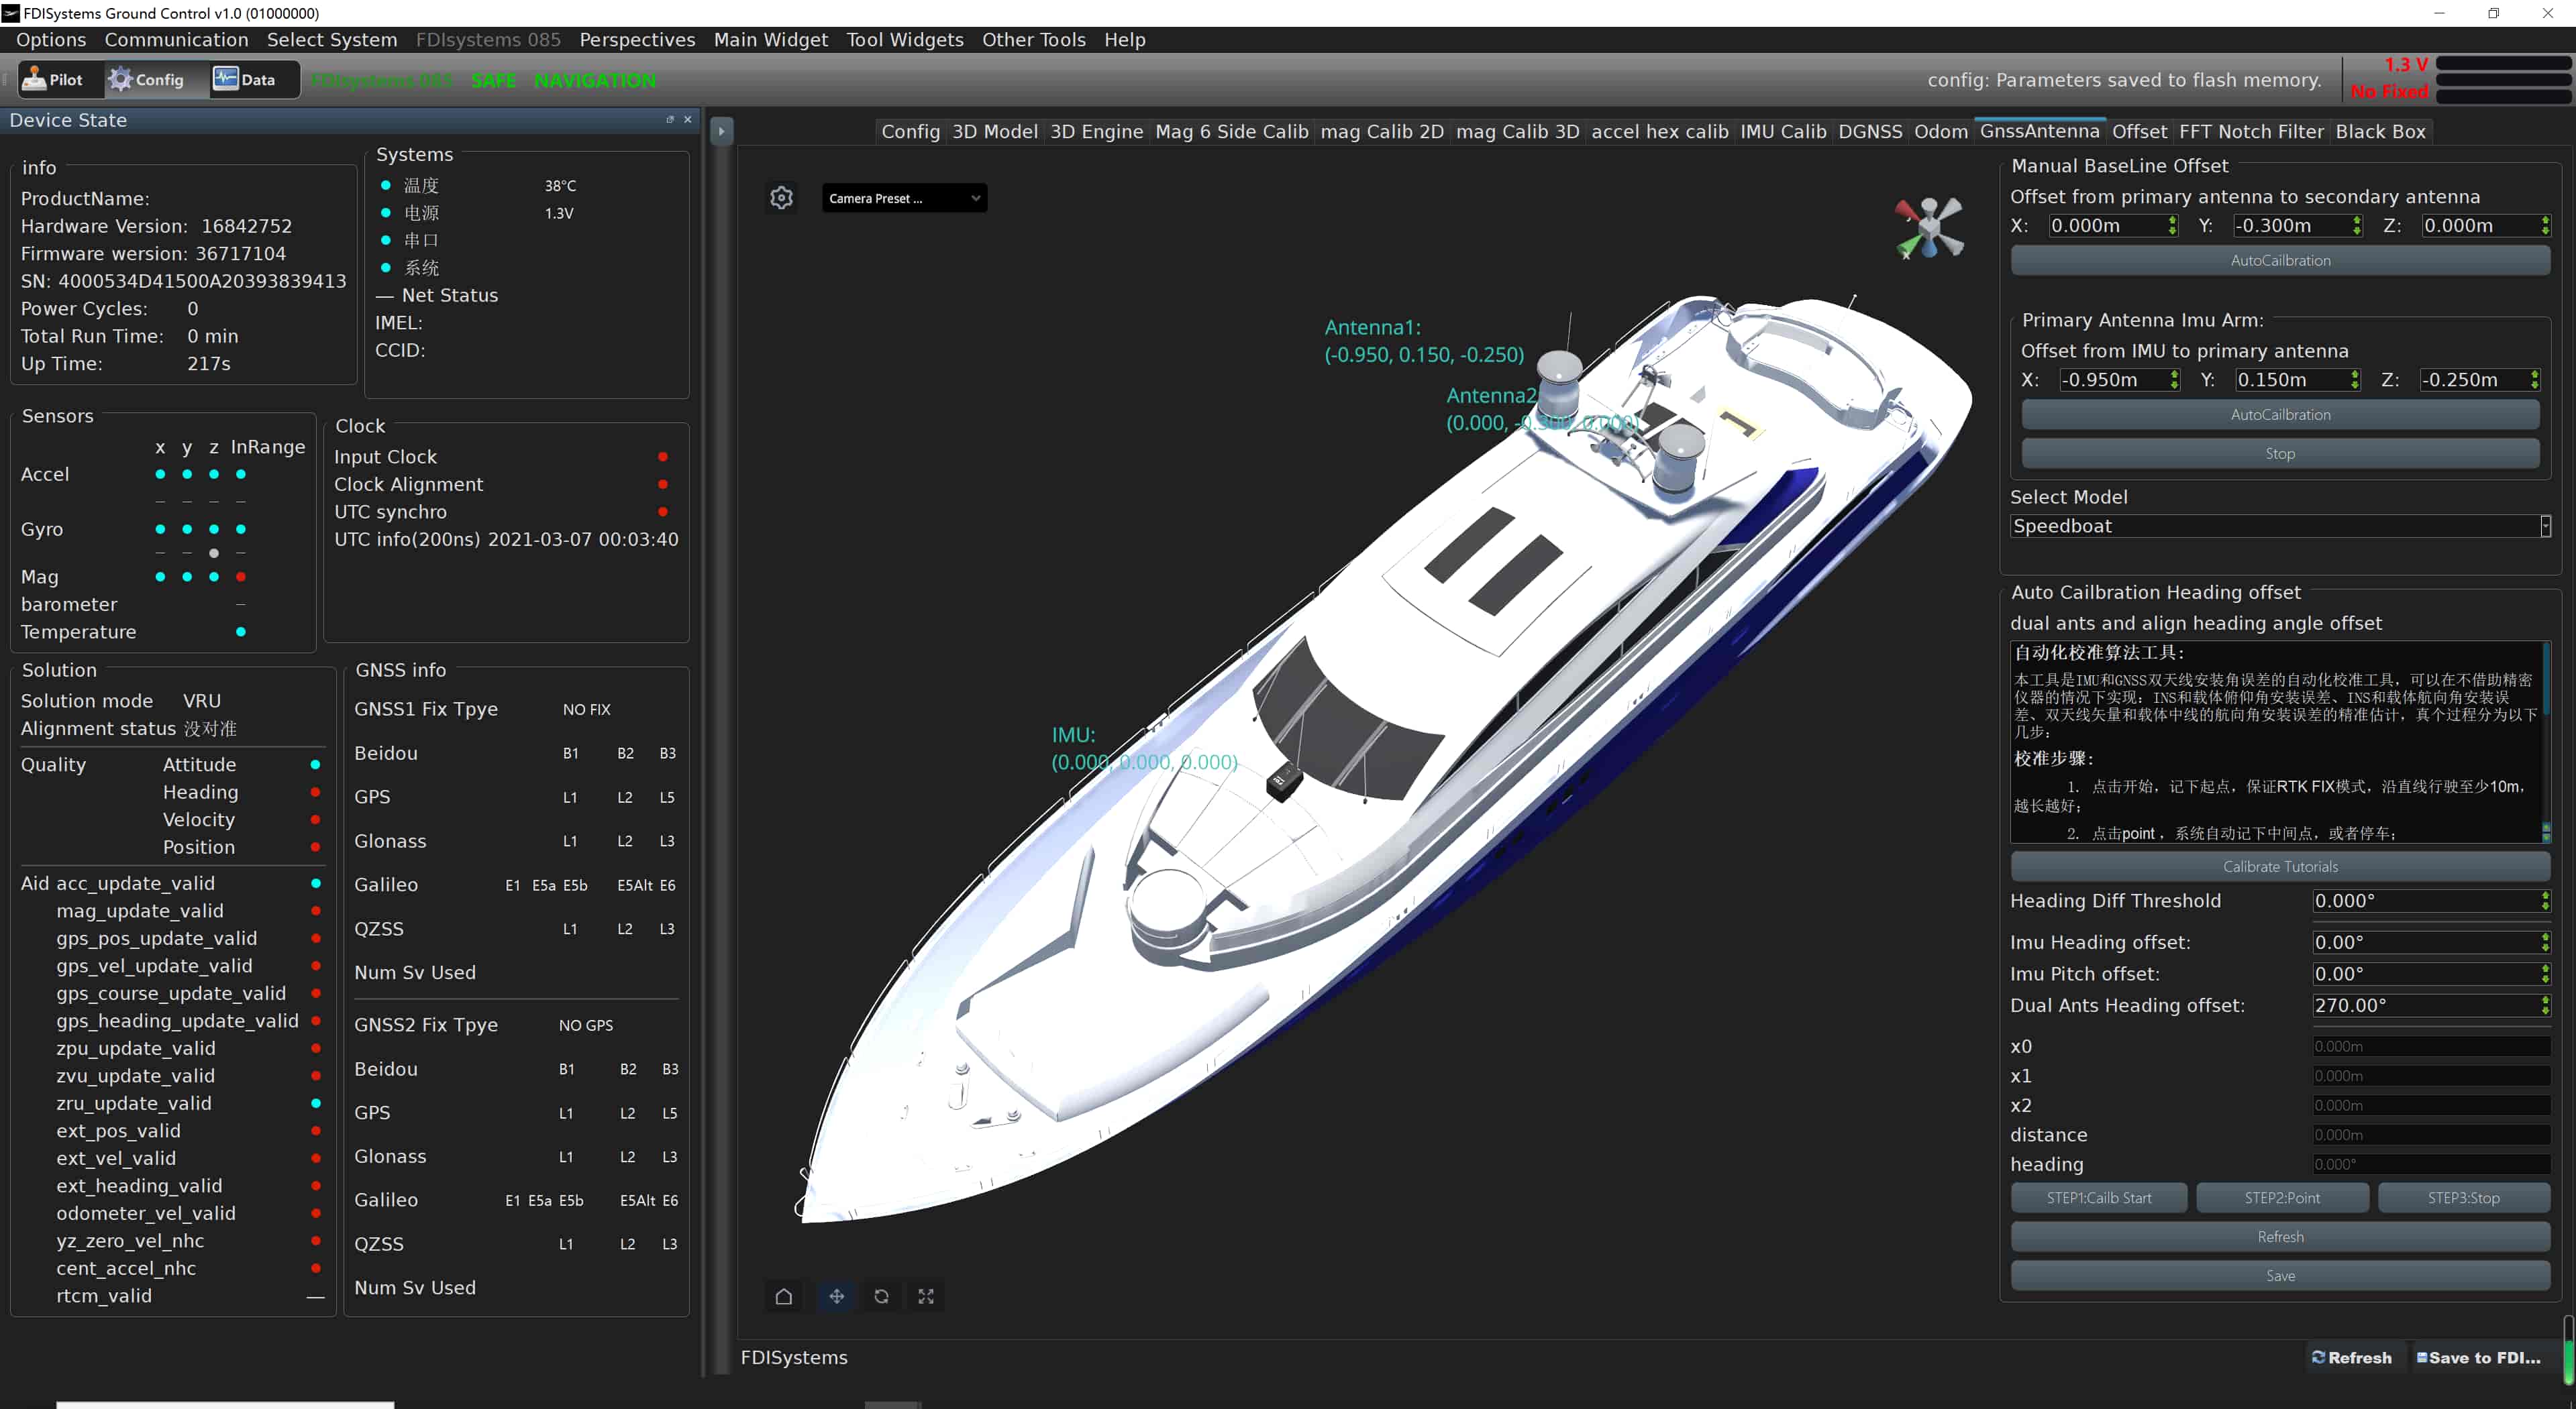The image size is (2576, 1409).
Task: Click the IMU arm X offset field
Action: [x=2110, y=380]
